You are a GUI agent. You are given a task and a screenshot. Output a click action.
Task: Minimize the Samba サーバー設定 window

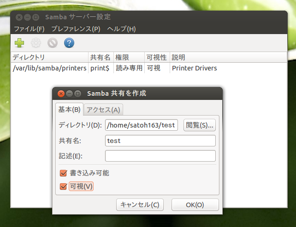pos(27,17)
